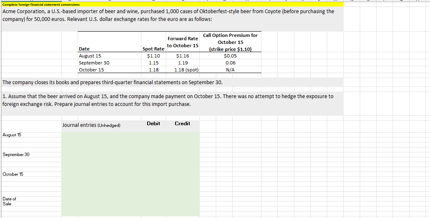Screen dimensions: 430x218
Task: Select the 'Call Option Premium for October 15' header
Action: [230, 42]
